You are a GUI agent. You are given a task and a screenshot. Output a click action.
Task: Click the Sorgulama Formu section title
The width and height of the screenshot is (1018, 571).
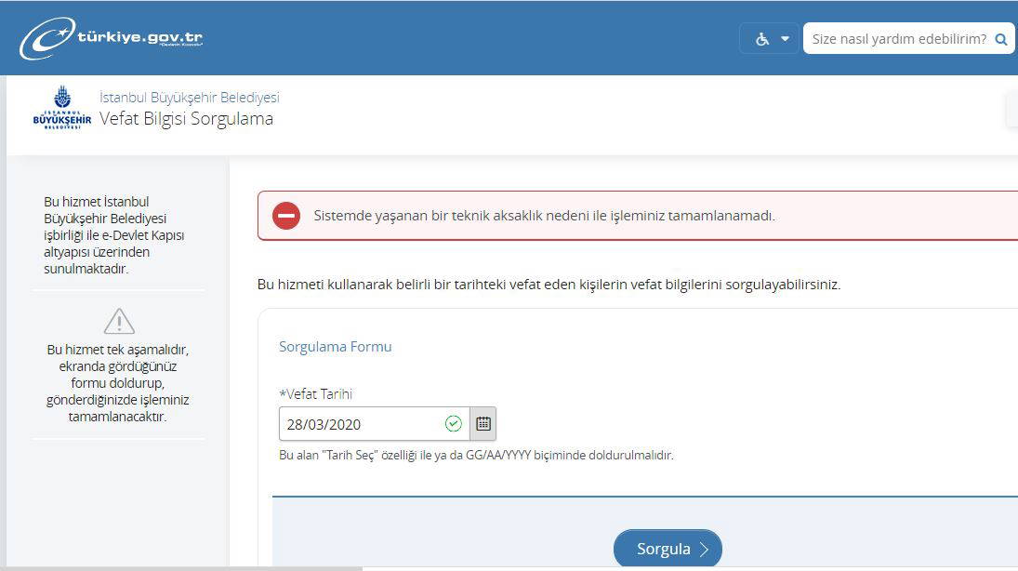335,347
